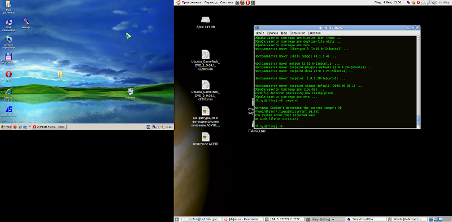The height and width of the screenshot is (222, 452).
Task: Open terminal Справка menu
Action: (x=314, y=33)
